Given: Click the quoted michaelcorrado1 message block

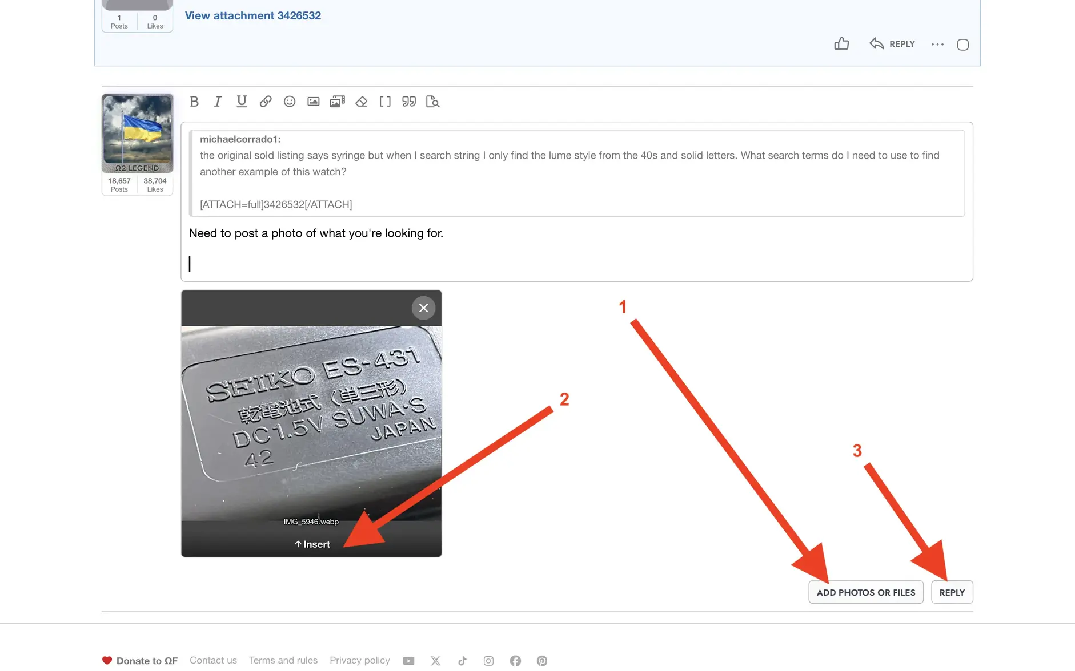Looking at the screenshot, I should pyautogui.click(x=577, y=173).
